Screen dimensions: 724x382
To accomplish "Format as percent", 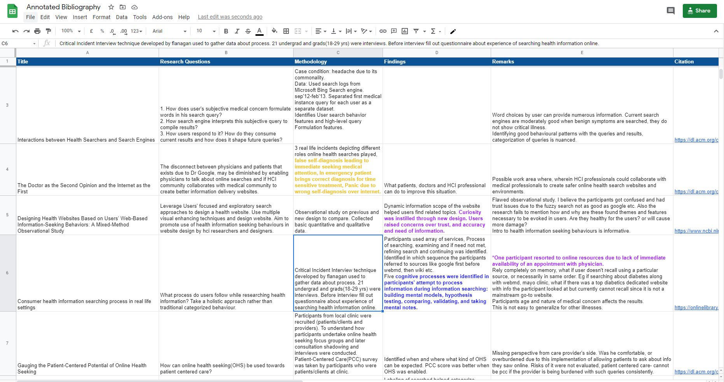I will [x=102, y=31].
